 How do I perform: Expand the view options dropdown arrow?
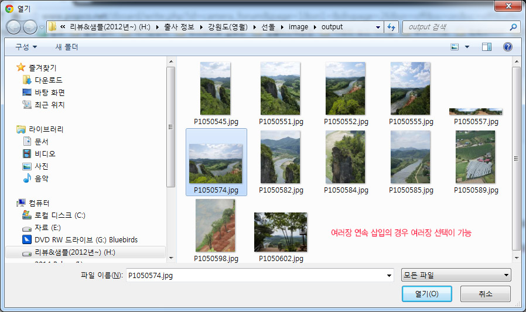(x=467, y=47)
